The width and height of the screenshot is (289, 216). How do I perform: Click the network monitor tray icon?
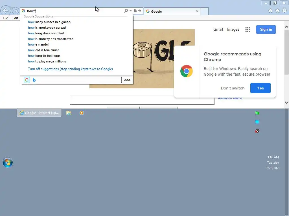tap(257, 122)
